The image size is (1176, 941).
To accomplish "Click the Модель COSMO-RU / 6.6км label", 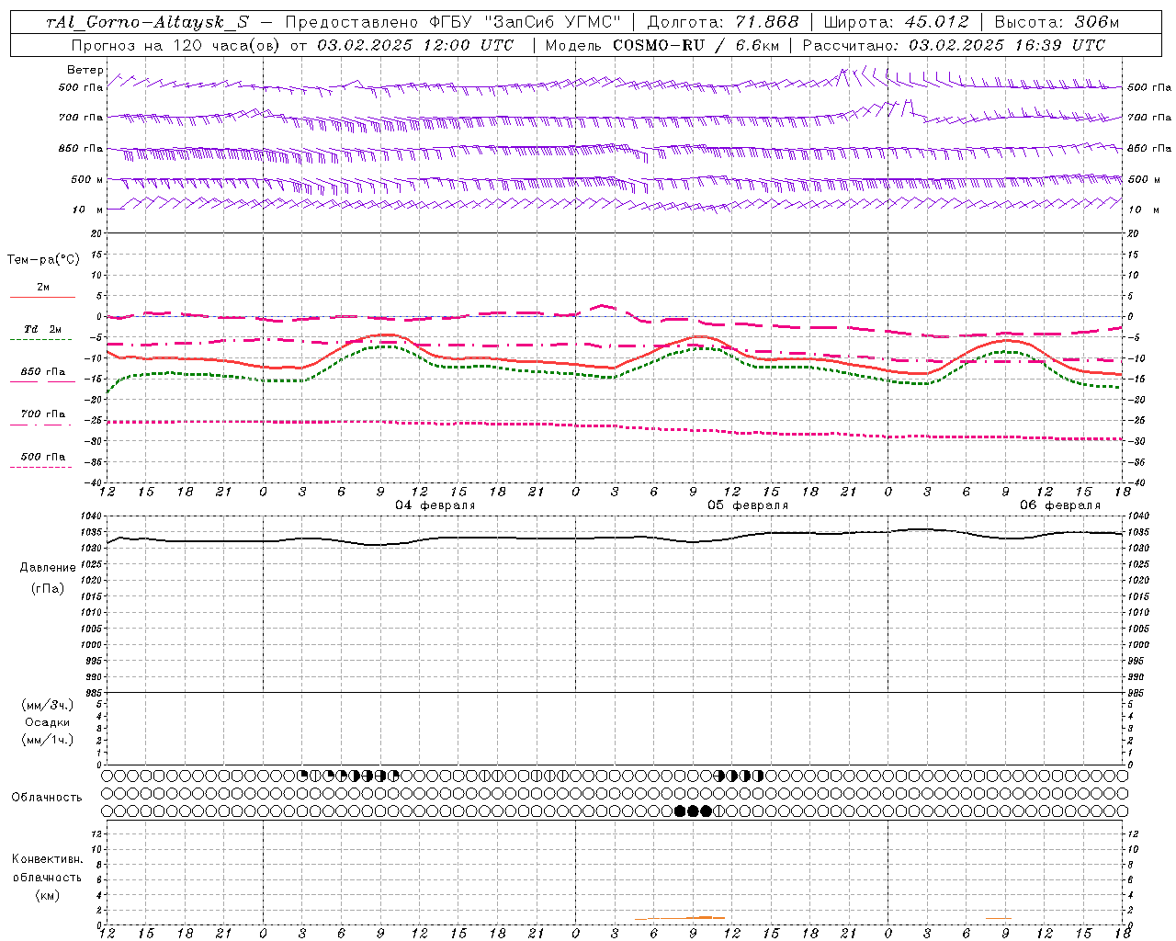I will tap(661, 45).
